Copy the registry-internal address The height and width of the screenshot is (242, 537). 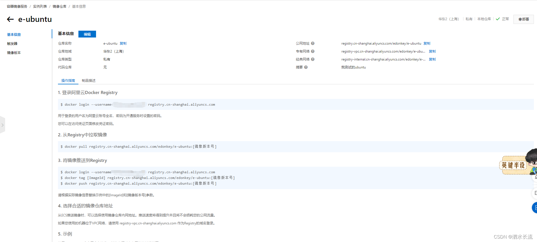click(x=432, y=59)
